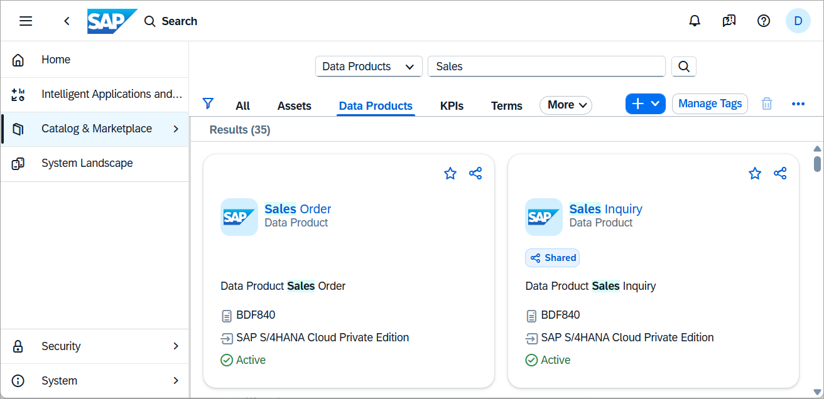
Task: Click the Manage Tags button
Action: click(710, 104)
